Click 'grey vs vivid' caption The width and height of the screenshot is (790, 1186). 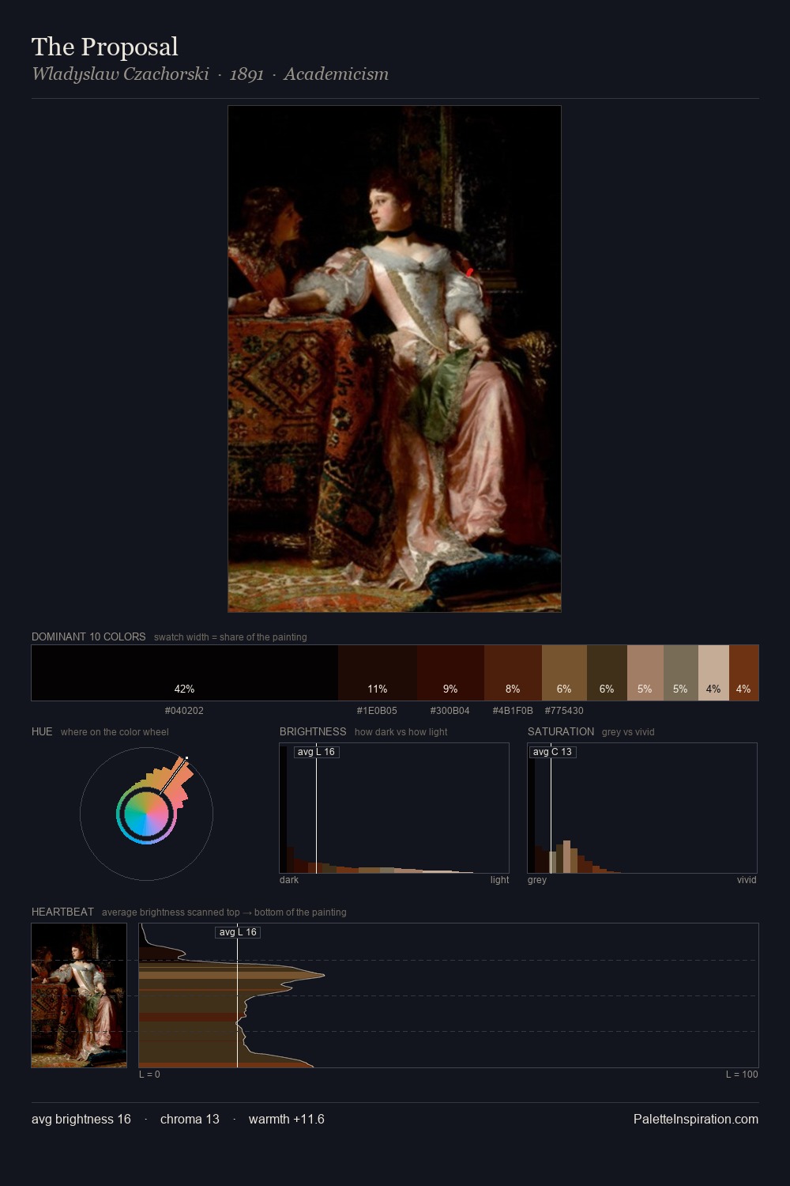tap(628, 732)
